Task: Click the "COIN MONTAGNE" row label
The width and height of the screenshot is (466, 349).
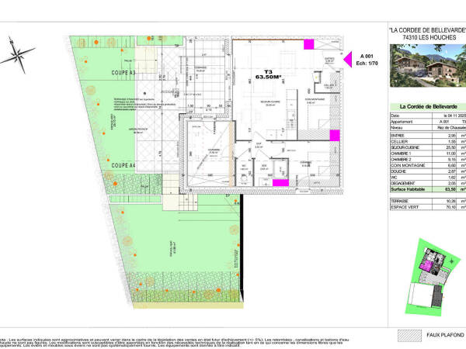Action: (x=408, y=165)
